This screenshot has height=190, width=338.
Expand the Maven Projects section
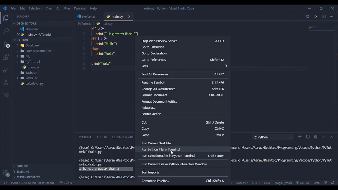28,177
